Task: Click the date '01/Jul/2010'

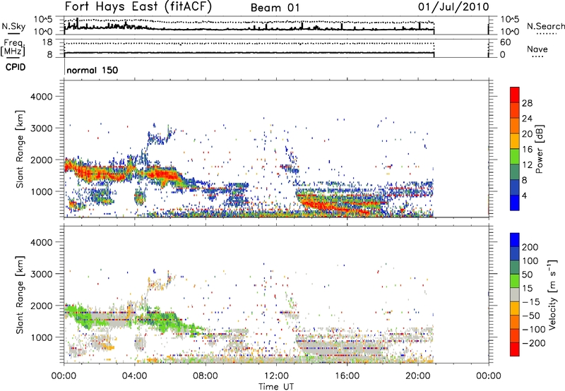Action: 453,7
